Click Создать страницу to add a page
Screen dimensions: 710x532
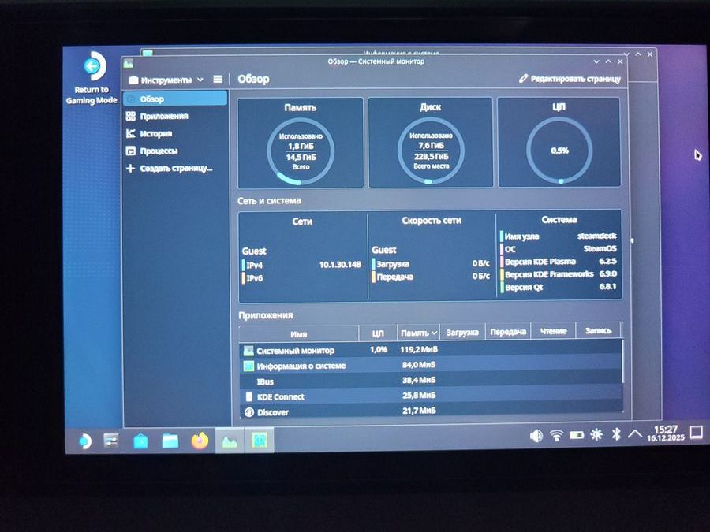point(175,168)
